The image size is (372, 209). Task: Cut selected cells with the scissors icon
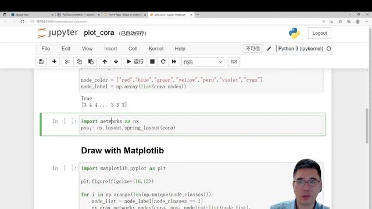67,62
